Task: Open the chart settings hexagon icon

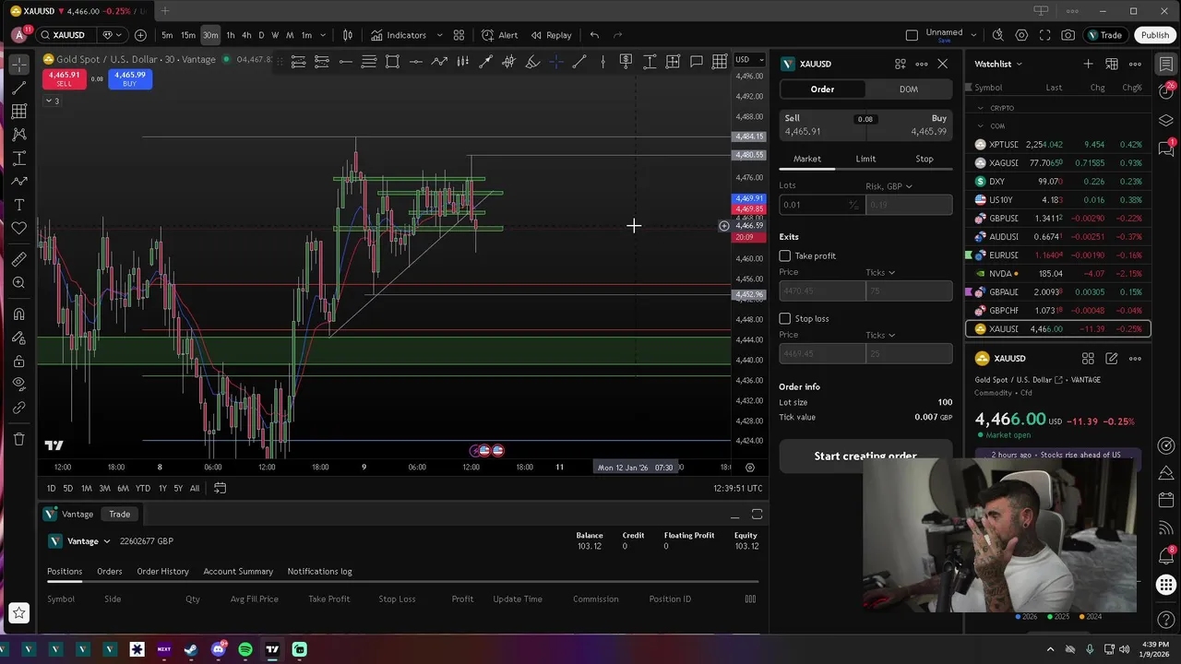Action: click(x=1021, y=35)
